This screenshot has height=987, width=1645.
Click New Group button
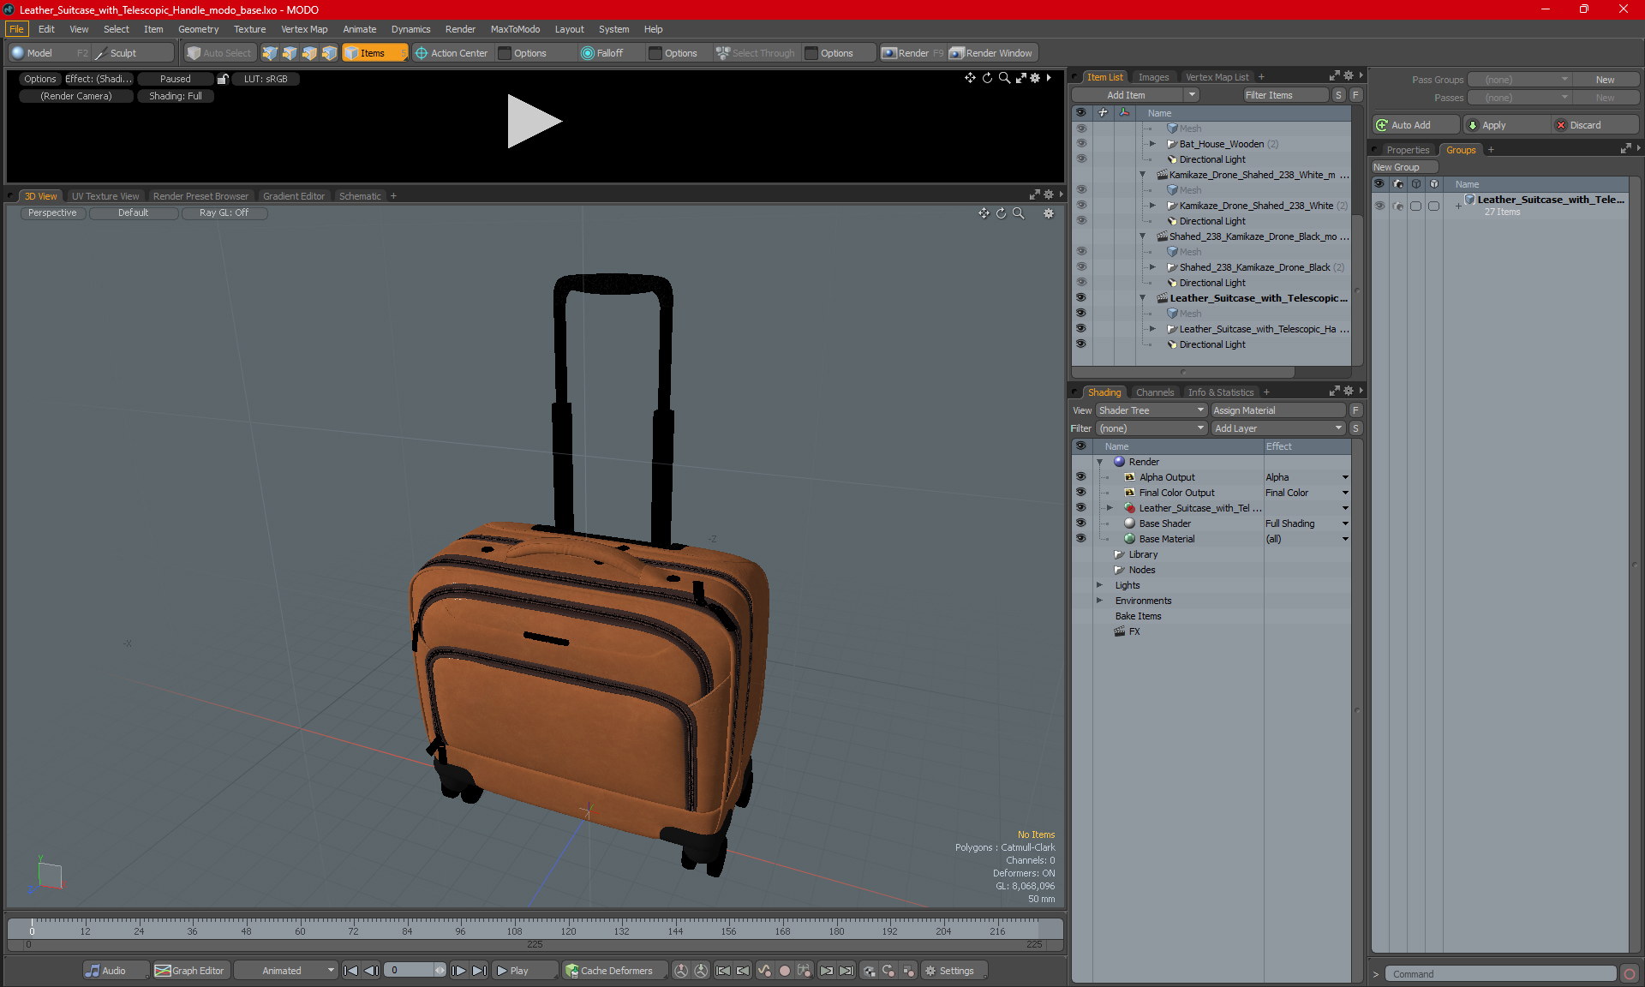[x=1404, y=167]
